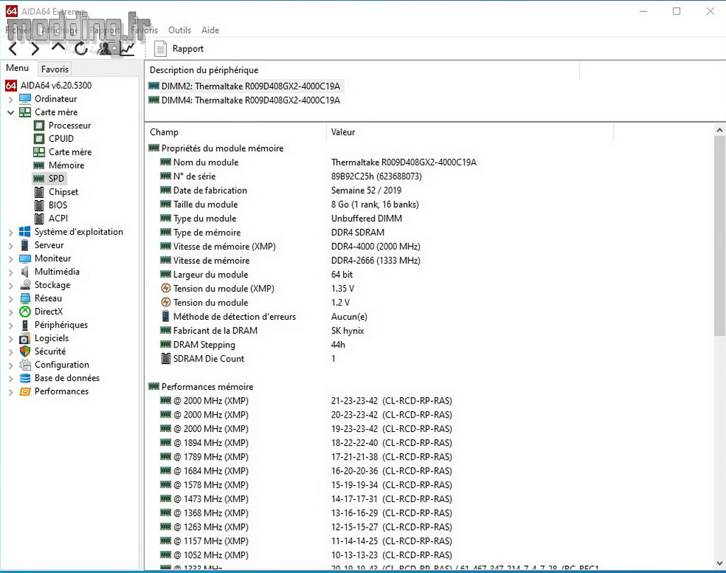
Task: Open the Favoris menu in menu bar
Action: tap(144, 30)
